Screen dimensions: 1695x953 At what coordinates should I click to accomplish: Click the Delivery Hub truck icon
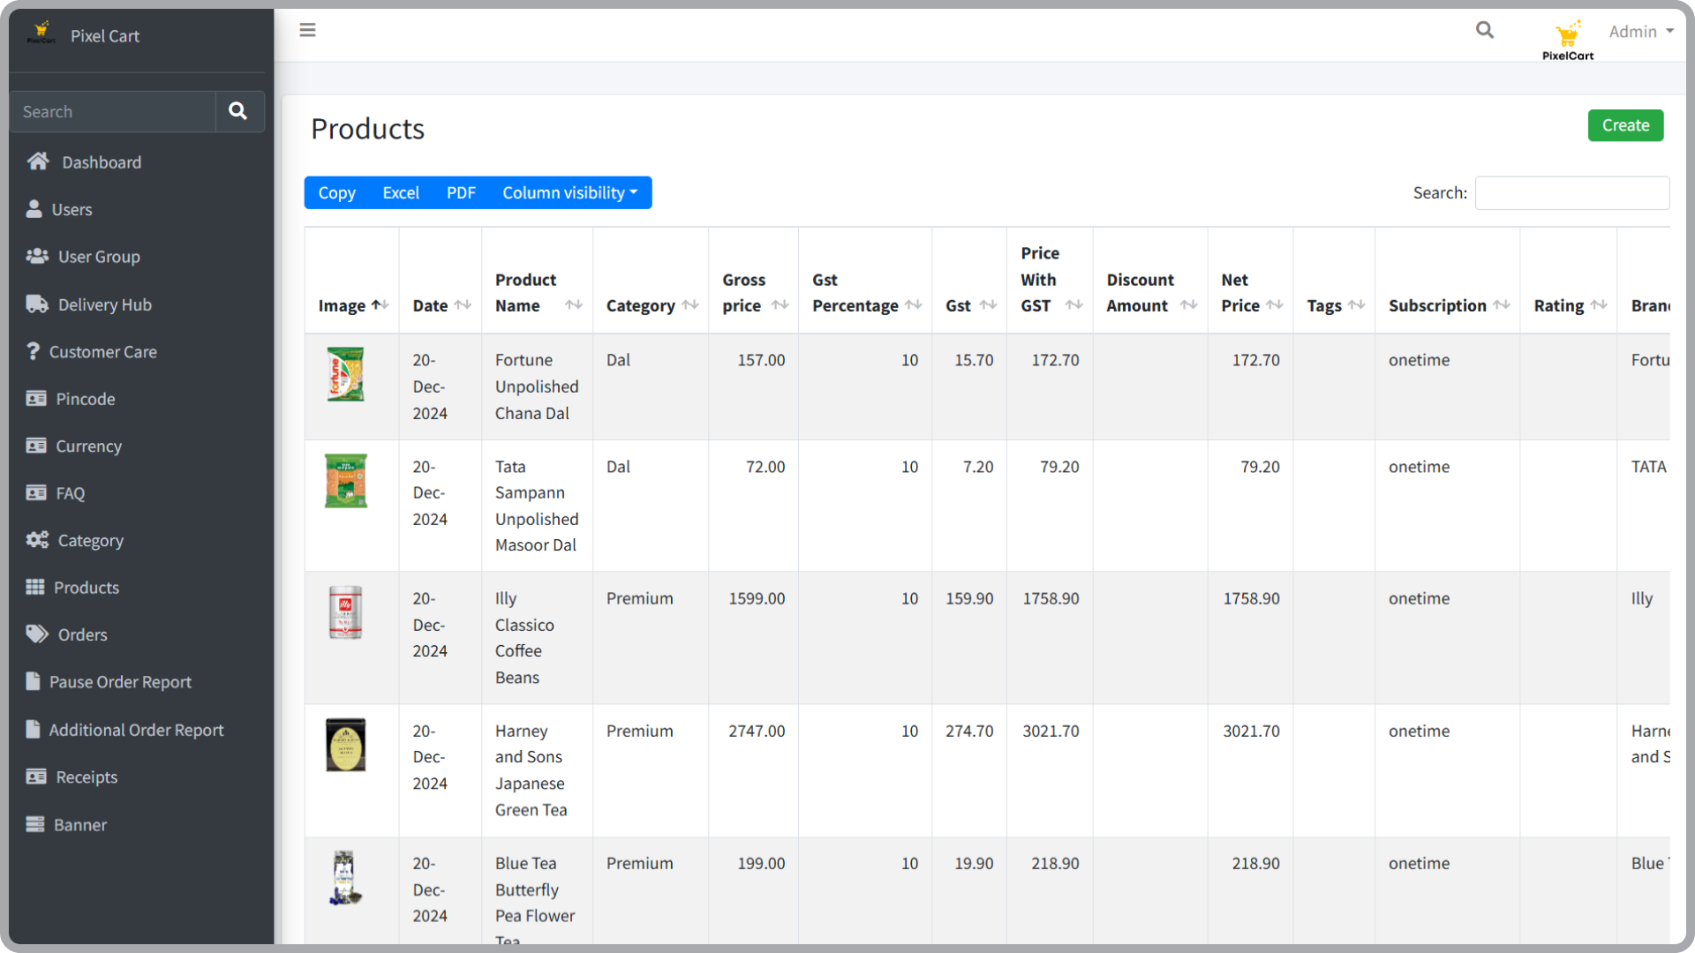coord(37,304)
